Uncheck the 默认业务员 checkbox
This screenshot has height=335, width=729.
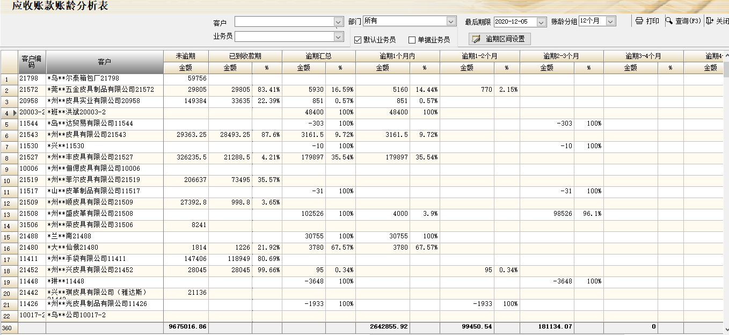pos(358,40)
